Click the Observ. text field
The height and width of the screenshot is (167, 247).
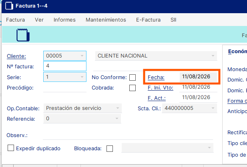pyautogui.click(x=128, y=135)
